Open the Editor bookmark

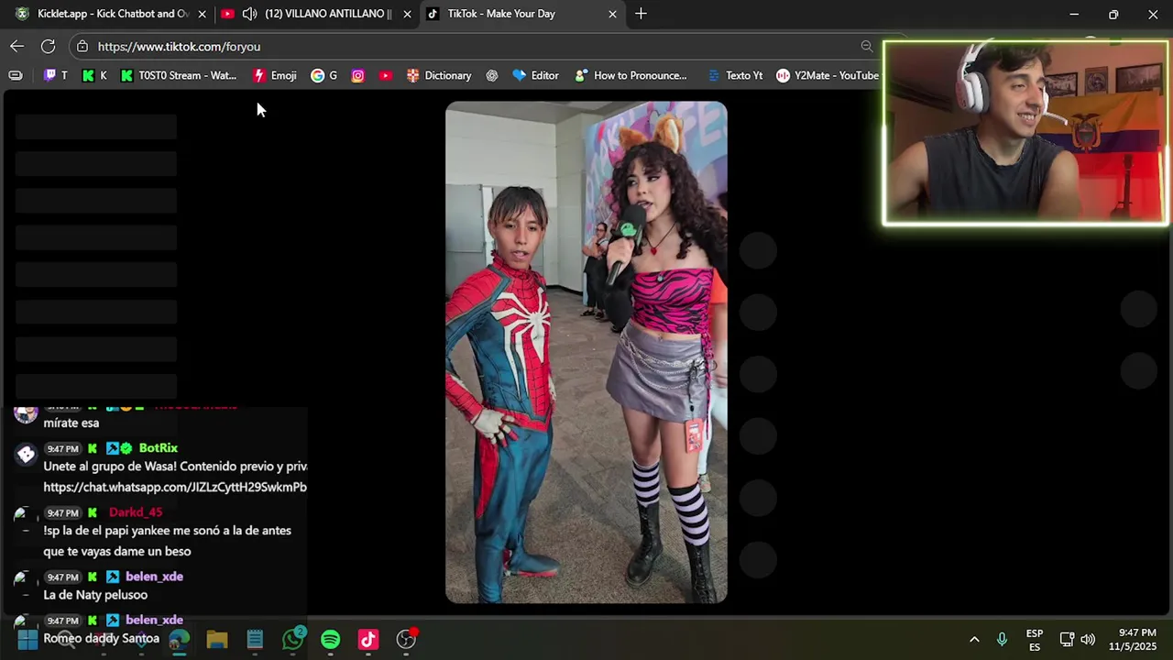pyautogui.click(x=535, y=75)
